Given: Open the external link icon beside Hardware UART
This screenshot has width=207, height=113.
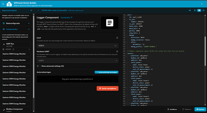Looking at the screenshot, I should click(x=117, y=51).
